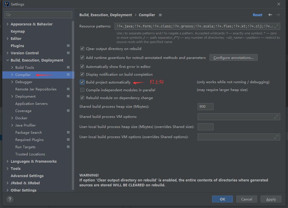Toggle Automatically show first error in editor

coord(82,66)
